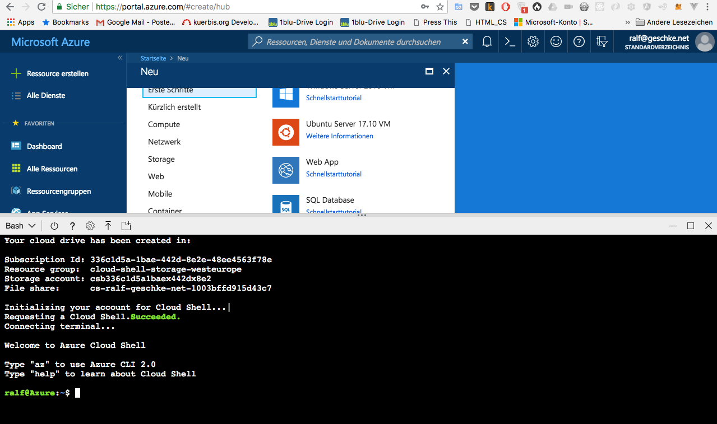Click the Windows Server logo tile
Image resolution: width=717 pixels, height=424 pixels.
[286, 96]
